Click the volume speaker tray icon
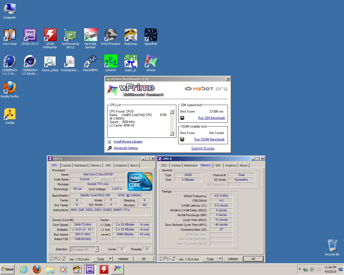The width and height of the screenshot is (344, 275). pyautogui.click(x=318, y=269)
